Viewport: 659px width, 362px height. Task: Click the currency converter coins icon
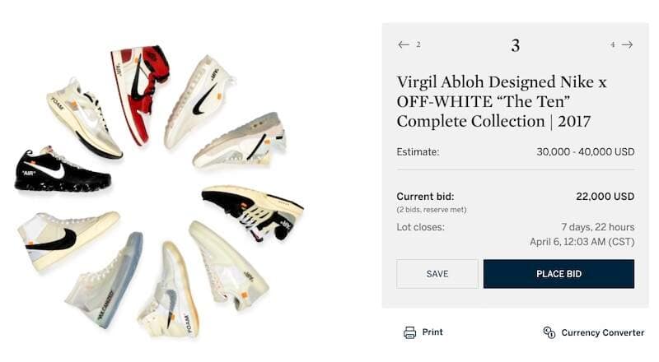(549, 332)
